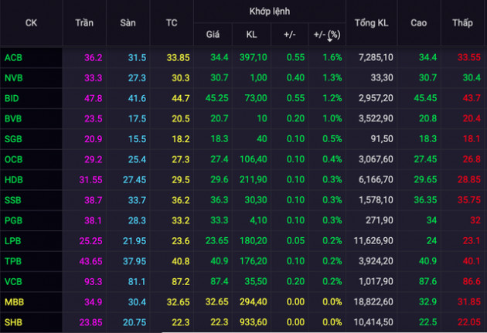Select BID matched price 45.25
The image size is (487, 333).
216,98
